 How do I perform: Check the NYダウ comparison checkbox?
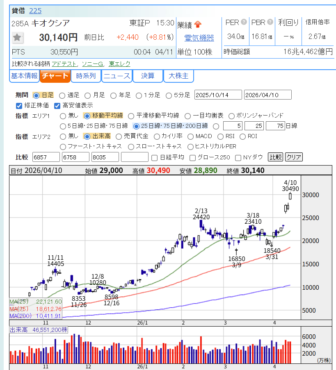[238, 158]
